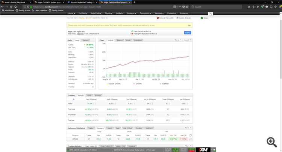Switch chart to Profit tab
Image resolution: width=282 pixels, height=152 pixels.
coord(128,40)
